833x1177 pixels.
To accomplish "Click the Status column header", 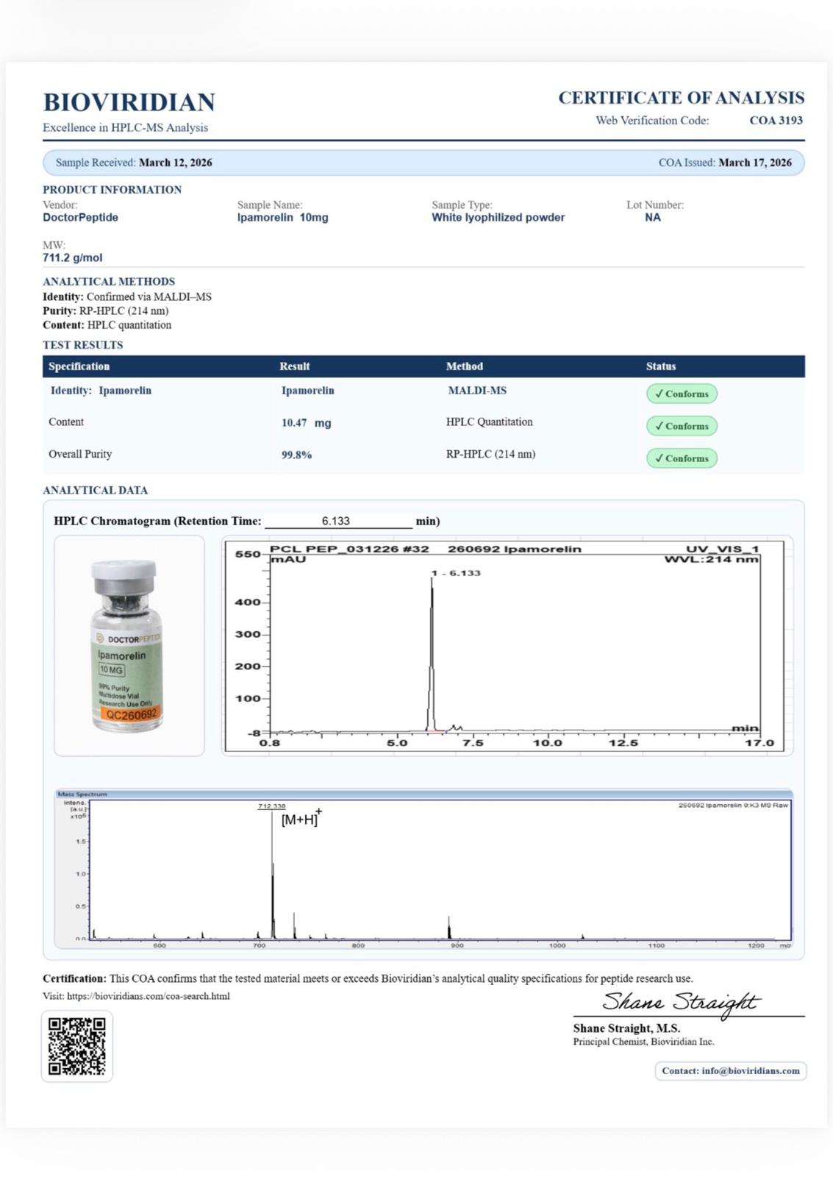I will click(660, 366).
